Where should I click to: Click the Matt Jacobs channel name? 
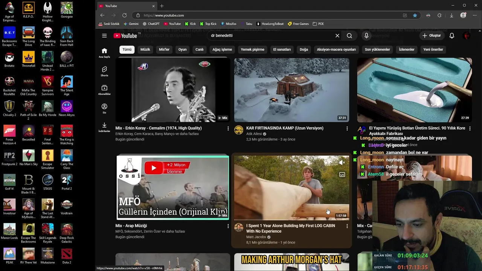tap(256, 237)
